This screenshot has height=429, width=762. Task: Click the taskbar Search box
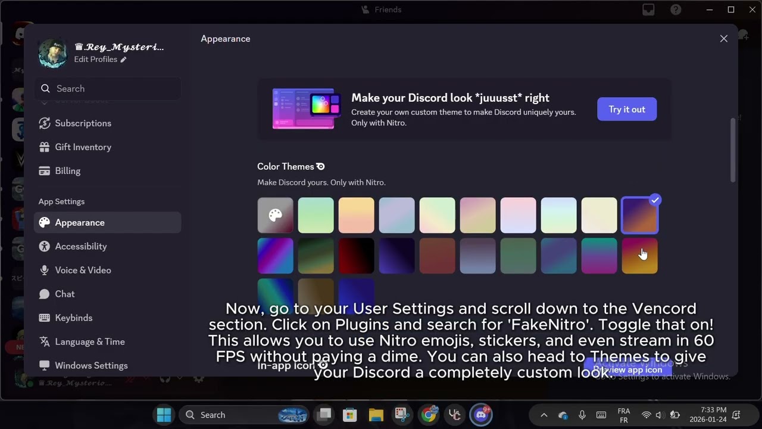tap(244, 415)
